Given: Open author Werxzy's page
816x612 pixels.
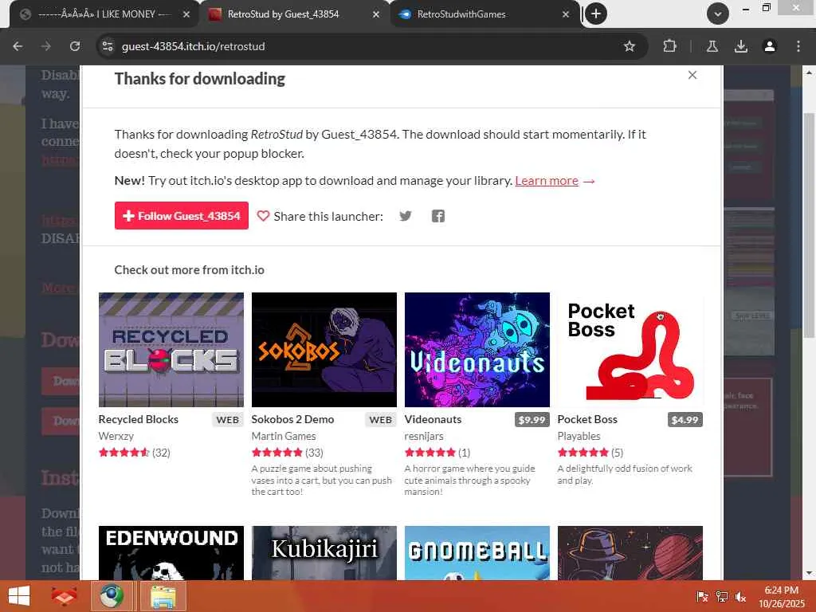Looking at the screenshot, I should [116, 436].
